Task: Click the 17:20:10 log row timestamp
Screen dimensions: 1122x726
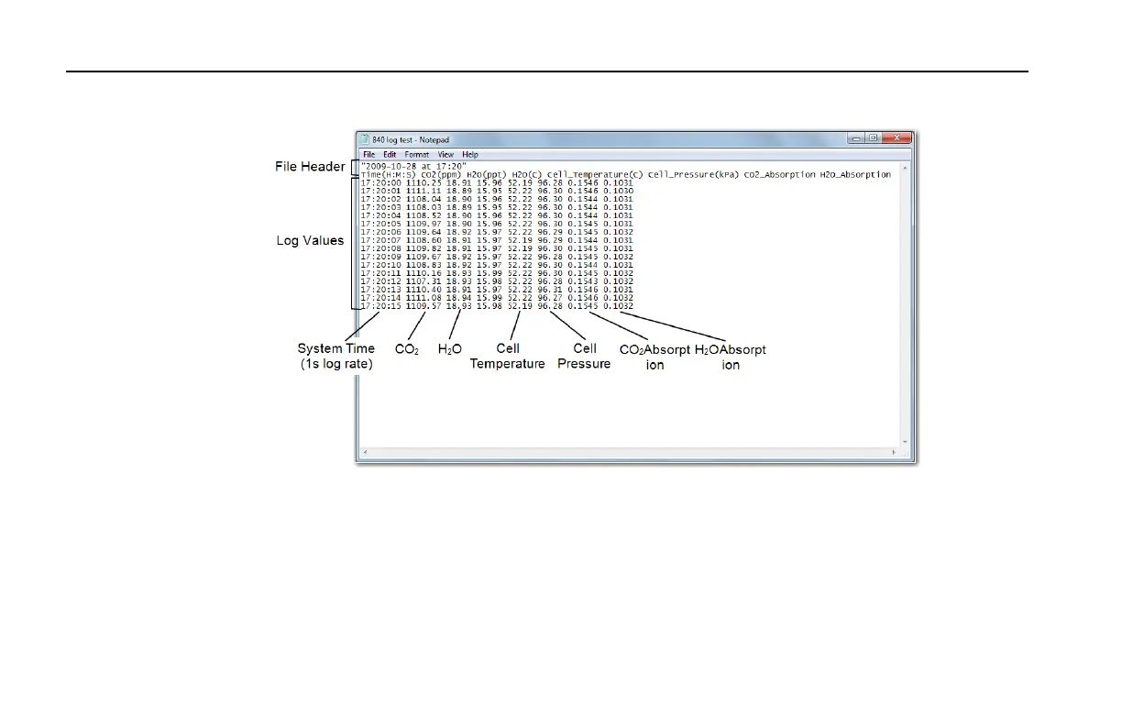Action: 381,264
